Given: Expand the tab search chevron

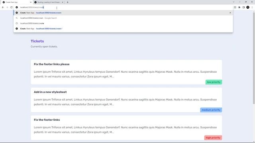Looking at the screenshot, I should click(x=233, y=2).
